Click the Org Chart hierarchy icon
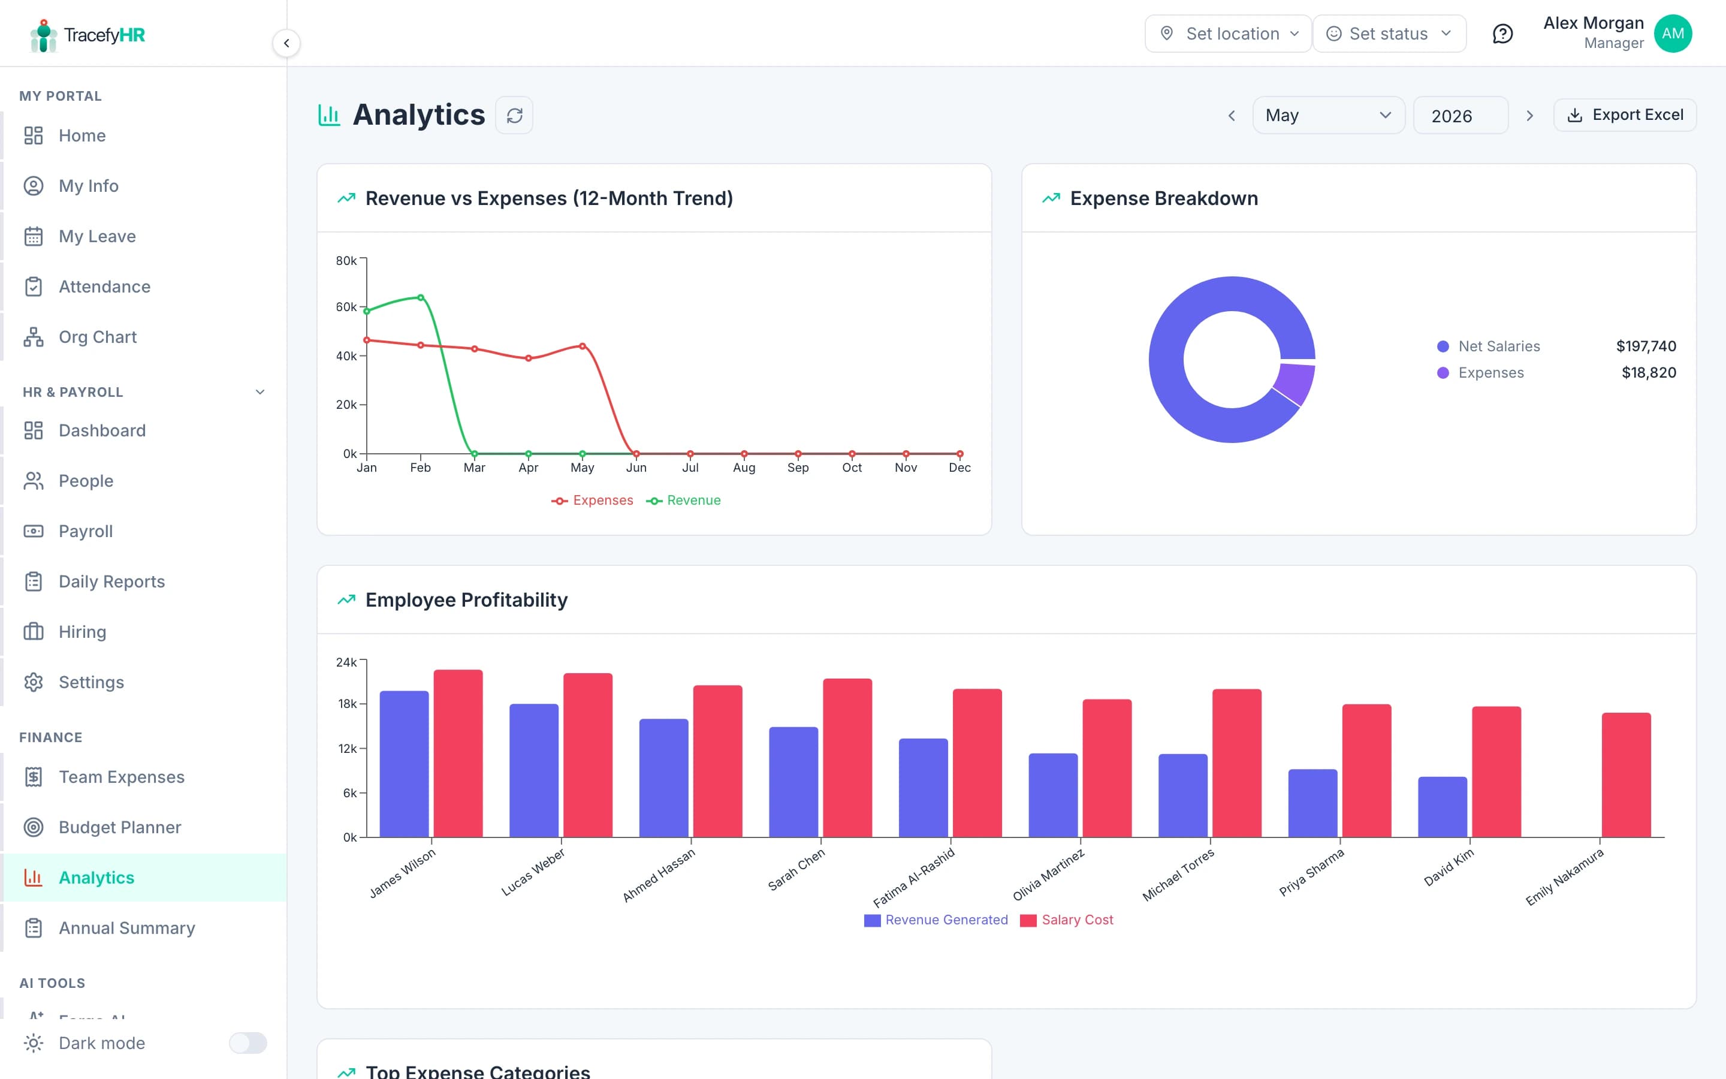 34,337
